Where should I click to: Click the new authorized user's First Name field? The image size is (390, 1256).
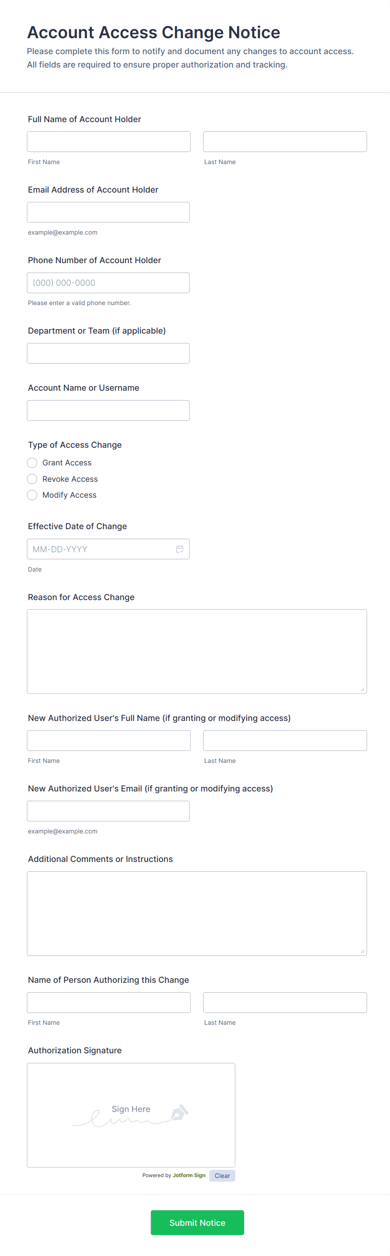108,740
